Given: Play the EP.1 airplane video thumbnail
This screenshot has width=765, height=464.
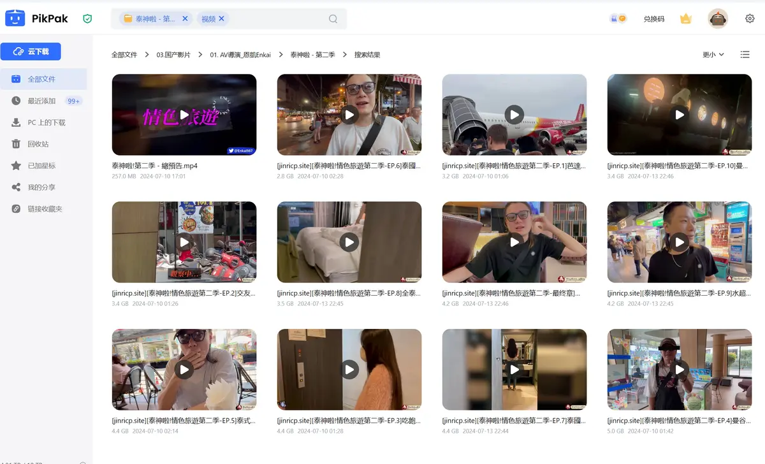Looking at the screenshot, I should click(514, 115).
